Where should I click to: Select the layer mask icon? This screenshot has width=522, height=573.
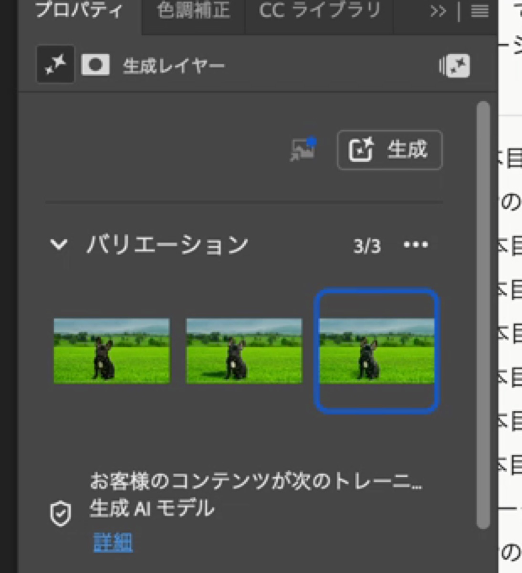tap(95, 65)
